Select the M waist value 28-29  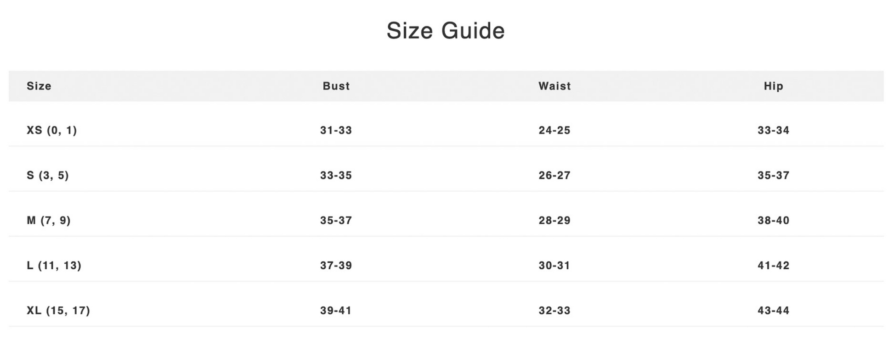coord(555,220)
